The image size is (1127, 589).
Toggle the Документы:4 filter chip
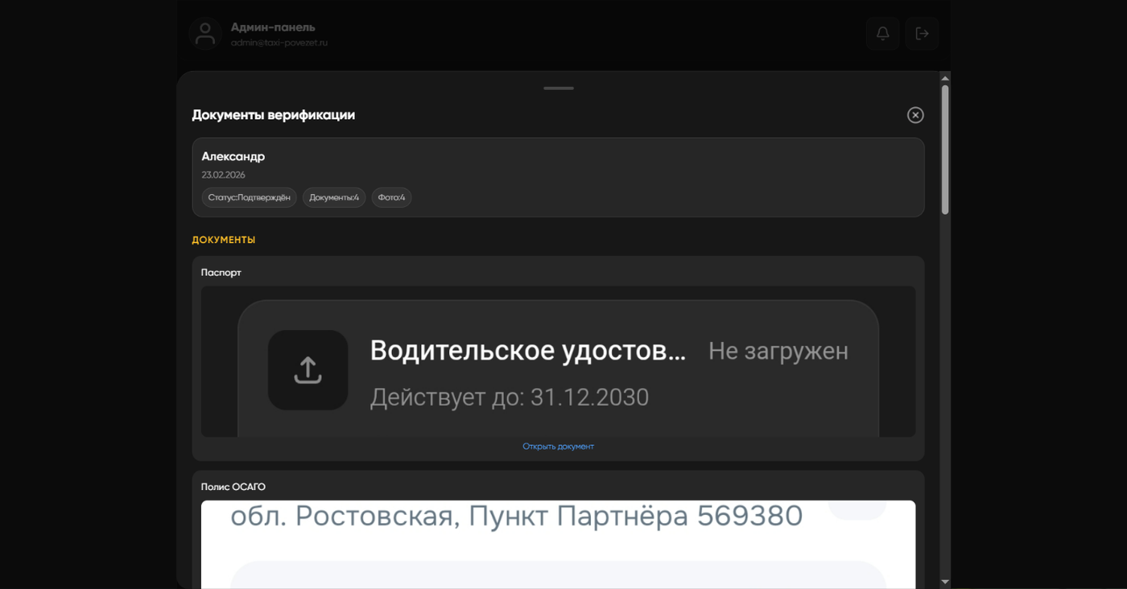[x=333, y=197]
